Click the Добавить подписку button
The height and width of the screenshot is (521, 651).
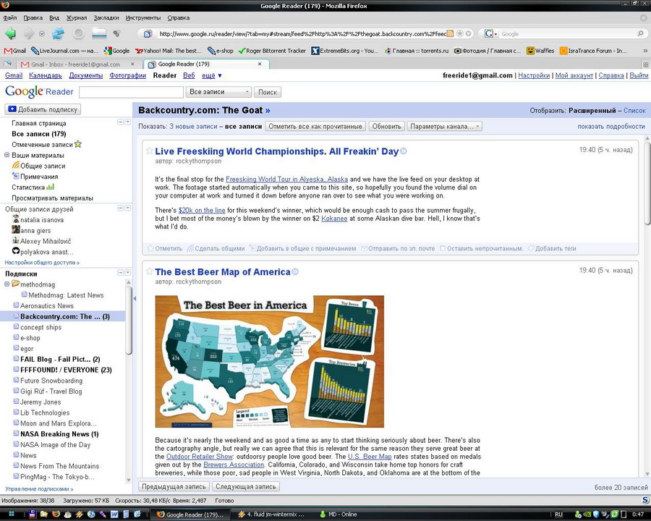(43, 109)
